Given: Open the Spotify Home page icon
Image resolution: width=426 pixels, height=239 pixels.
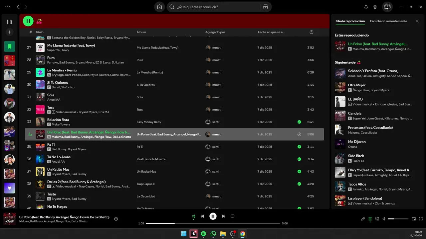Looking at the screenshot, I should point(159,7).
